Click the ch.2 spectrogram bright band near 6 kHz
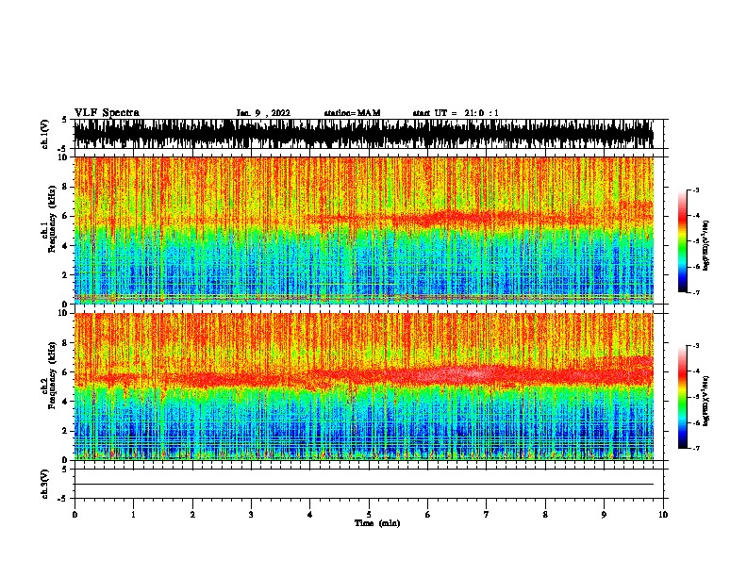This screenshot has height=577, width=747. pos(457,373)
